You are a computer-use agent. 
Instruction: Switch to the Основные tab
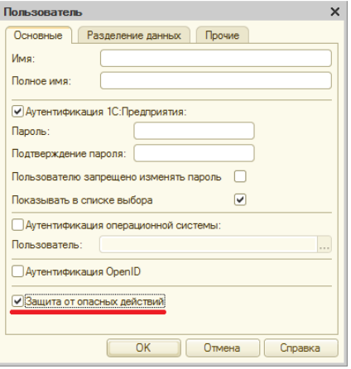38,36
